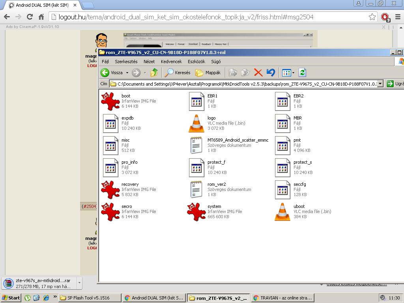This screenshot has height=303, width=404.
Task: Bookmark page with star icon
Action: (x=372, y=17)
